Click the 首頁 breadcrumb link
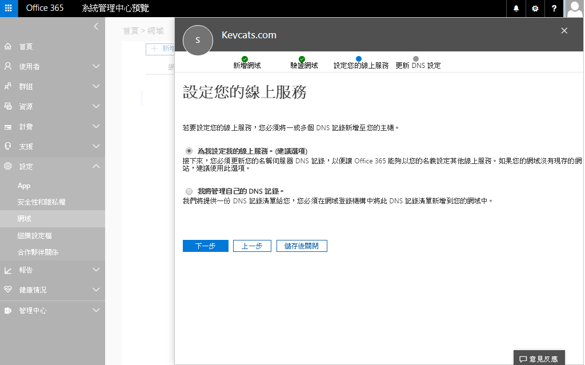 pos(131,31)
